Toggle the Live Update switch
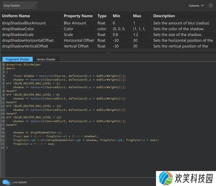The image size is (216, 186). pyautogui.click(x=6, y=182)
